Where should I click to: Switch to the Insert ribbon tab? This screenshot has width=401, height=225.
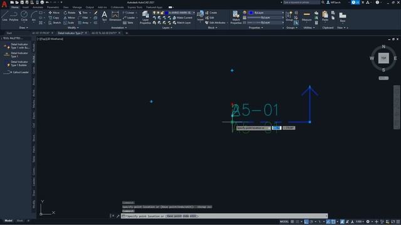pyautogui.click(x=26, y=7)
